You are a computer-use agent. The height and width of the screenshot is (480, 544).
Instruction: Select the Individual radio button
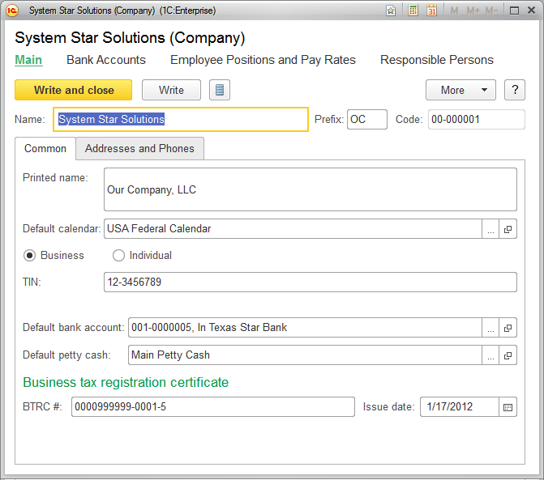click(118, 256)
